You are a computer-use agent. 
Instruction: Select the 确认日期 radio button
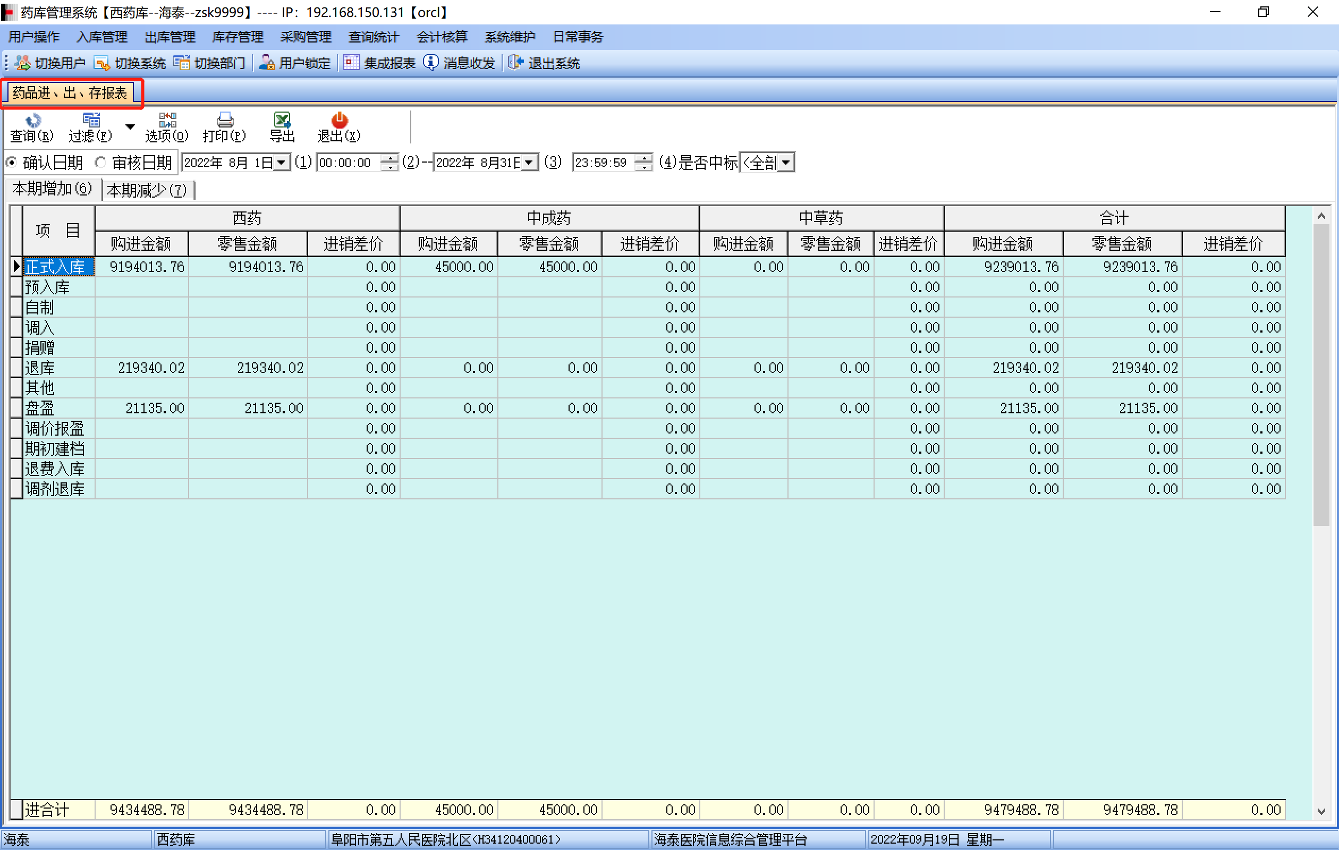pos(12,163)
